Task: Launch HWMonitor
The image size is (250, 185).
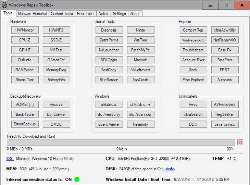Action: click(x=25, y=30)
